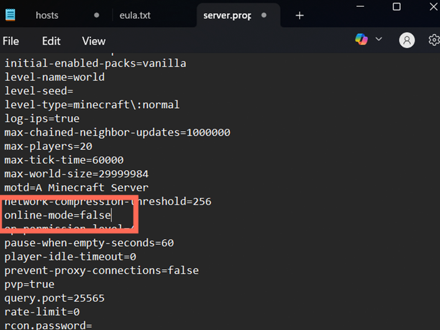The image size is (440, 330).
Task: Open the Copilot icon
Action: pos(361,39)
